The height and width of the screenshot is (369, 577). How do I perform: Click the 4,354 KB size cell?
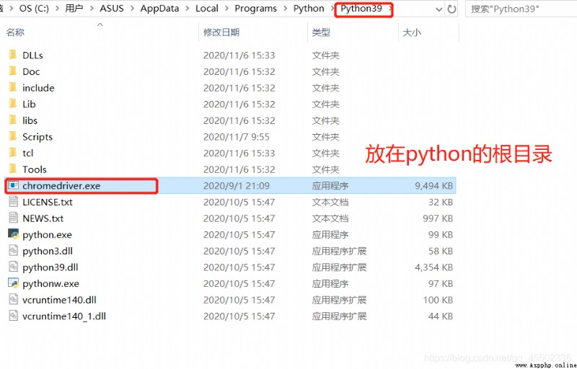(x=434, y=267)
